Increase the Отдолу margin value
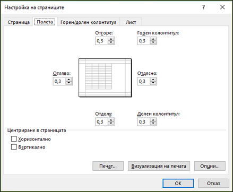Screen dimensions: 233x192 [111, 120]
